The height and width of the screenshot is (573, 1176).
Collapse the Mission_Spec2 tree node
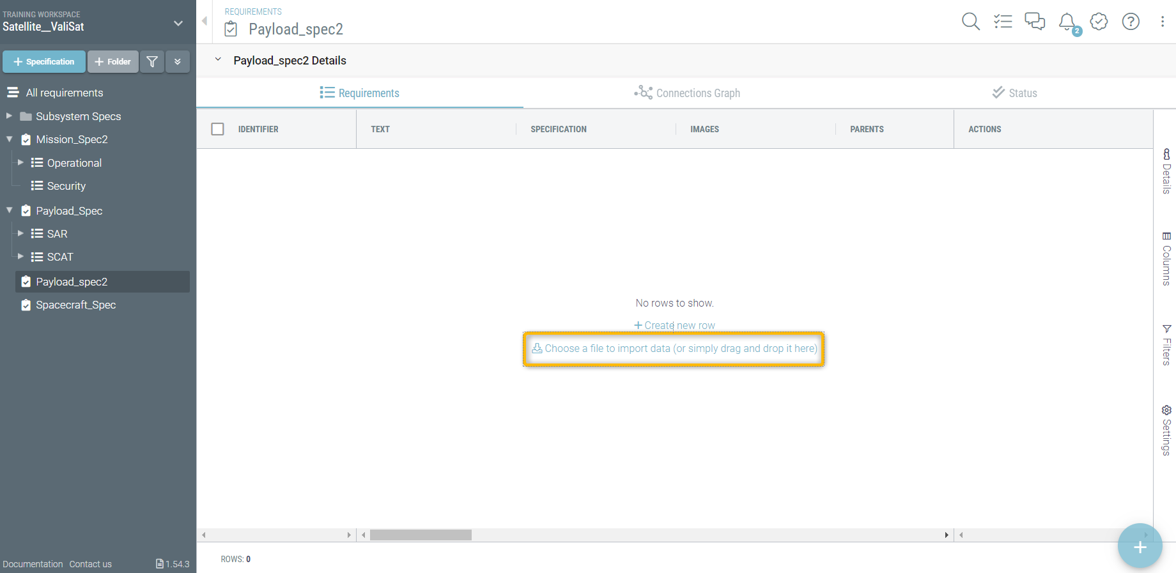[9, 139]
